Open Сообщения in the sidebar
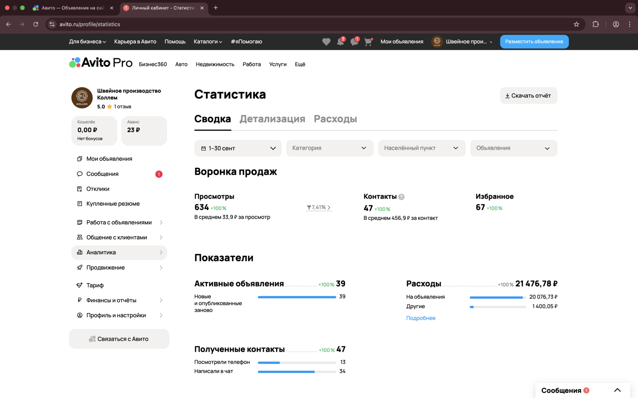The width and height of the screenshot is (638, 398). tap(119, 174)
